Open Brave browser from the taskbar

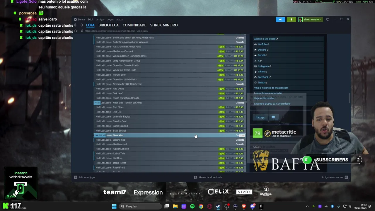244,206
